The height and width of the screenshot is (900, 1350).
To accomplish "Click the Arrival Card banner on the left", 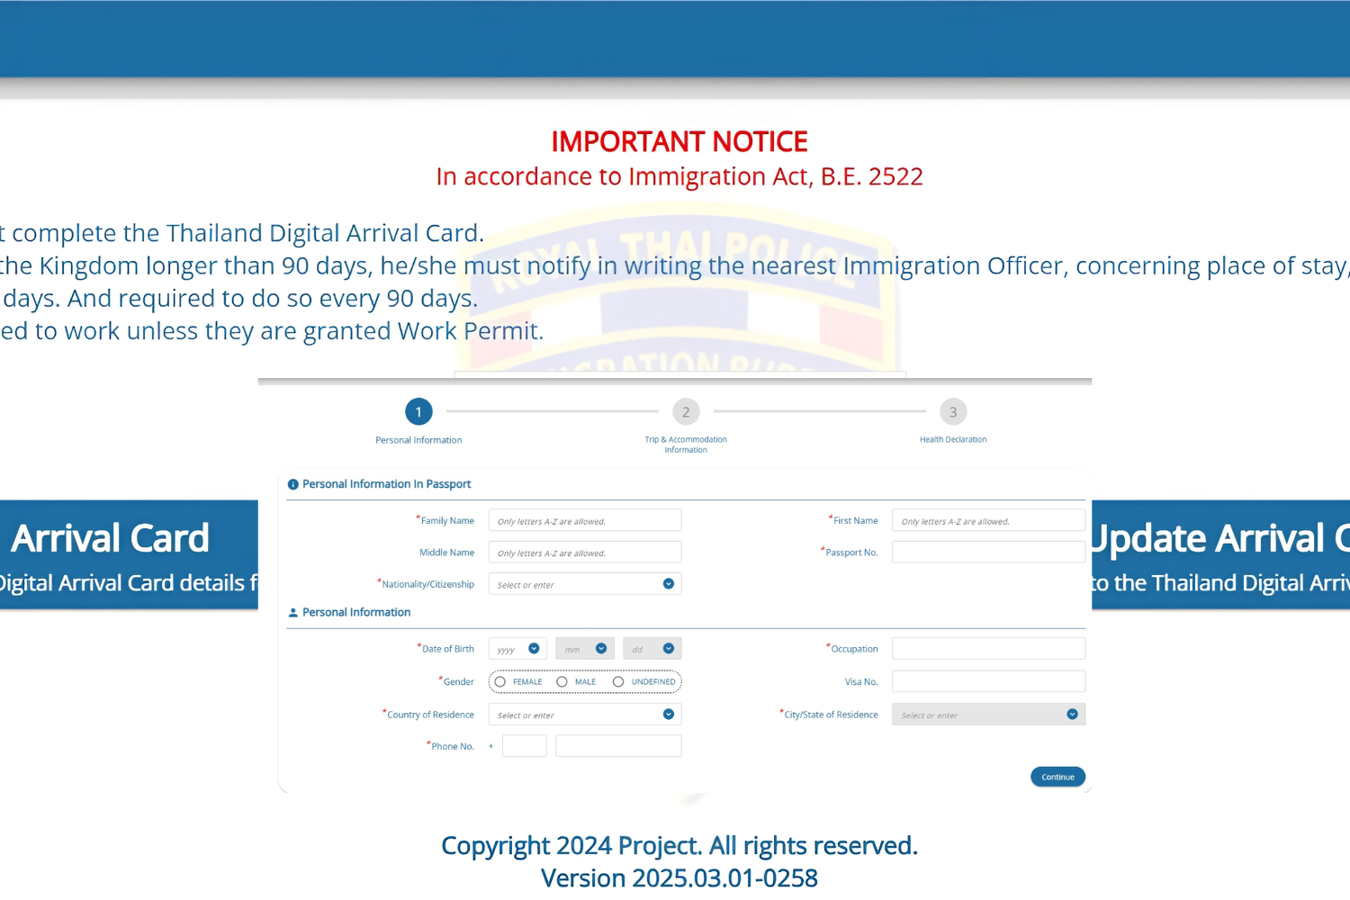I will tap(129, 554).
